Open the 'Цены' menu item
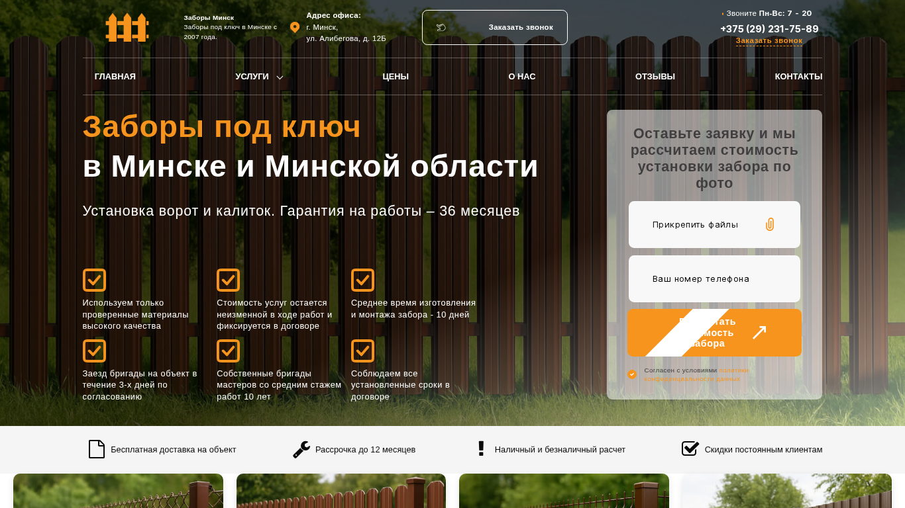905x508 pixels. coord(396,77)
